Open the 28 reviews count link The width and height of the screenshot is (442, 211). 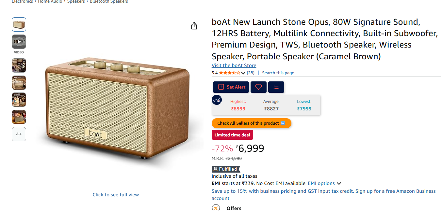tap(251, 73)
